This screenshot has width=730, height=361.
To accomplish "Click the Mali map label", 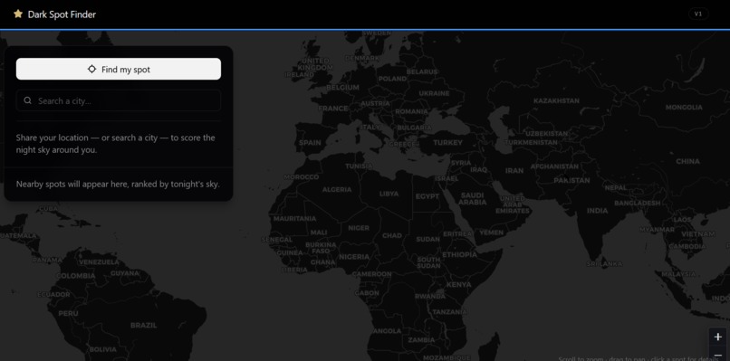I will click(319, 233).
